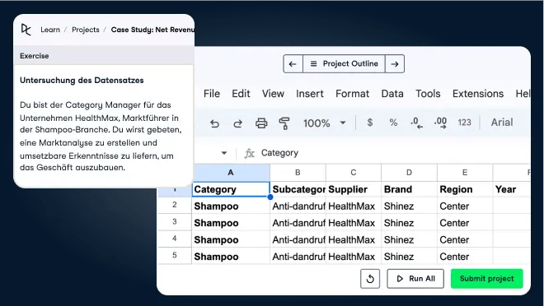Image resolution: width=544 pixels, height=306 pixels.
Task: Open the Projects breadcrumb link
Action: (x=86, y=30)
